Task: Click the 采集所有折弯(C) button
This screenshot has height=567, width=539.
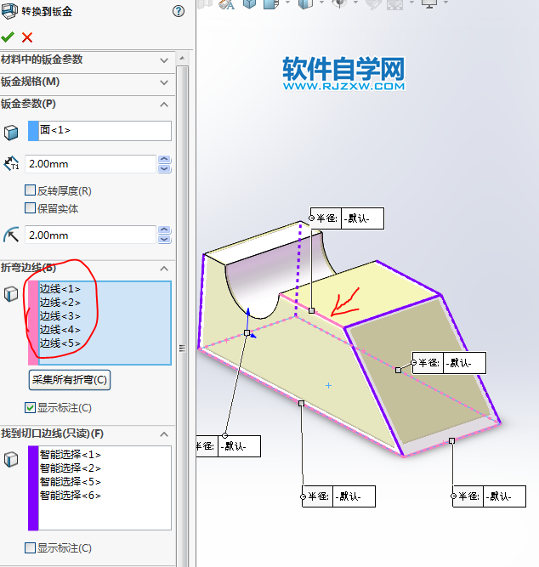Action: coord(70,380)
